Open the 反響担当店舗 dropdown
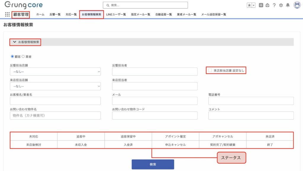The image size is (303, 171). pos(55,72)
